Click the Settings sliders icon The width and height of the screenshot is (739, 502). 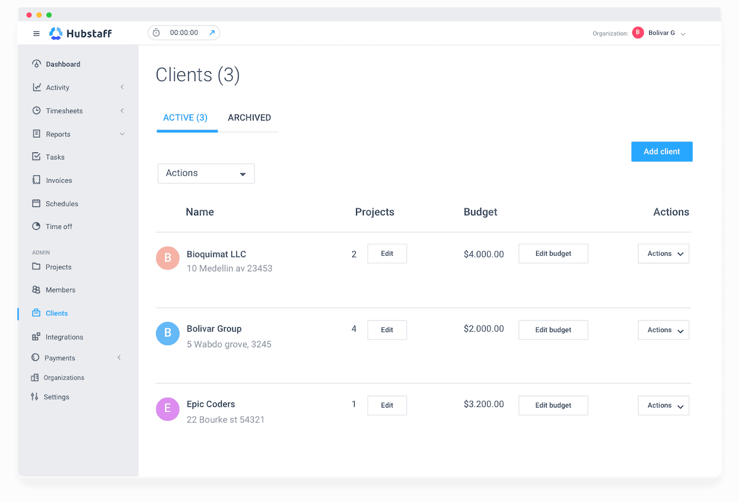click(x=34, y=397)
